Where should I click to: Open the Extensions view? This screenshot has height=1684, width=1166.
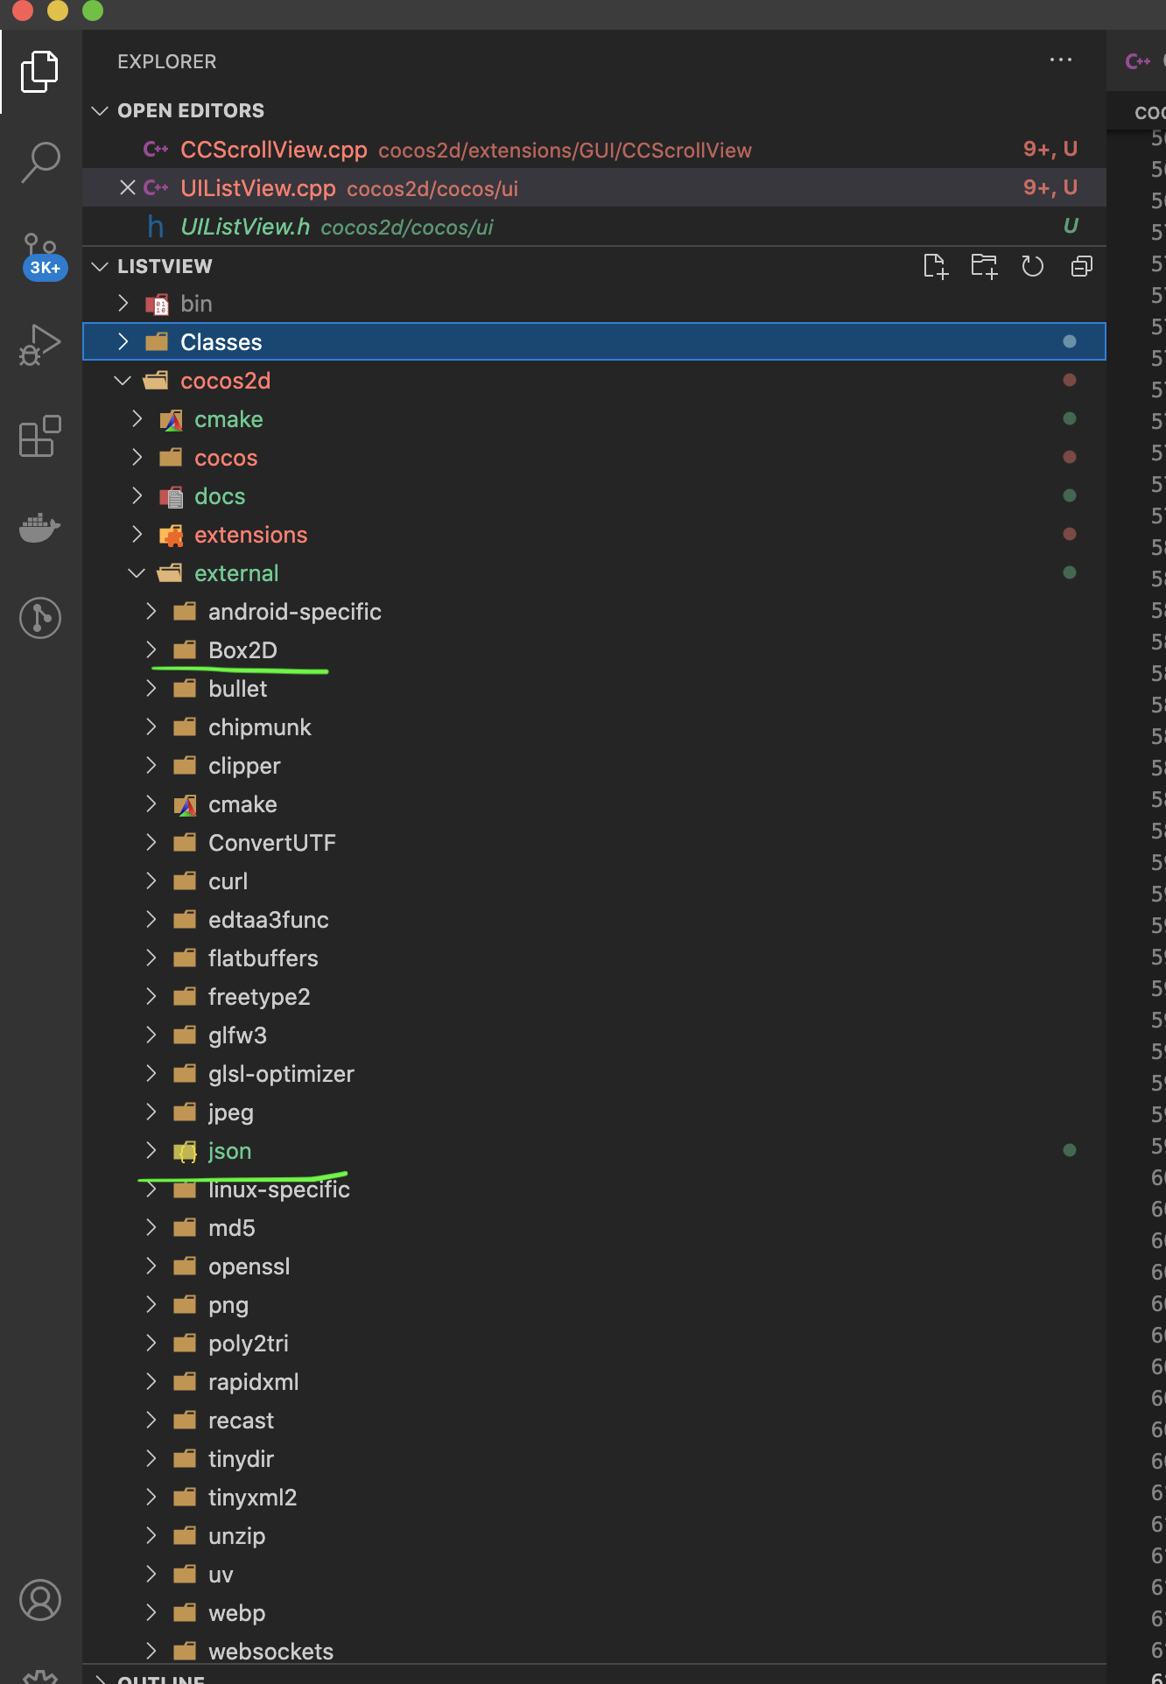[x=40, y=436]
